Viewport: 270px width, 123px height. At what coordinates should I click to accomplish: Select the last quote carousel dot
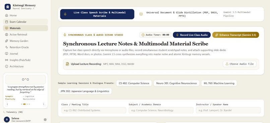click(x=29, y=104)
